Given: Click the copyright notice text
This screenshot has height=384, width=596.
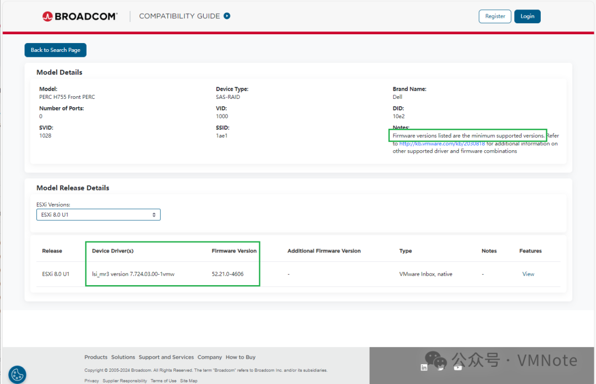Looking at the screenshot, I should pyautogui.click(x=206, y=370).
